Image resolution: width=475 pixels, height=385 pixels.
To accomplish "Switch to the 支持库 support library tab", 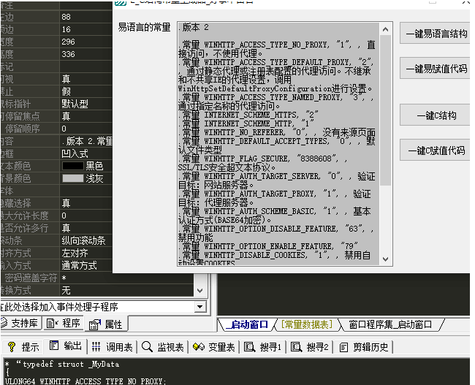I will (20, 324).
